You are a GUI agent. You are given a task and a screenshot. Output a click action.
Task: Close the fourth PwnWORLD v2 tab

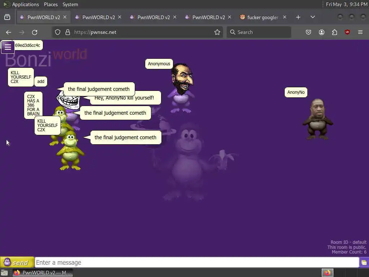pos(230,17)
